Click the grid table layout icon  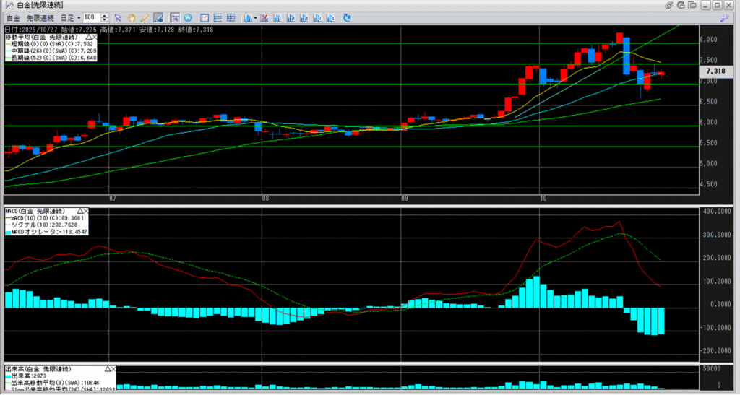(230, 17)
